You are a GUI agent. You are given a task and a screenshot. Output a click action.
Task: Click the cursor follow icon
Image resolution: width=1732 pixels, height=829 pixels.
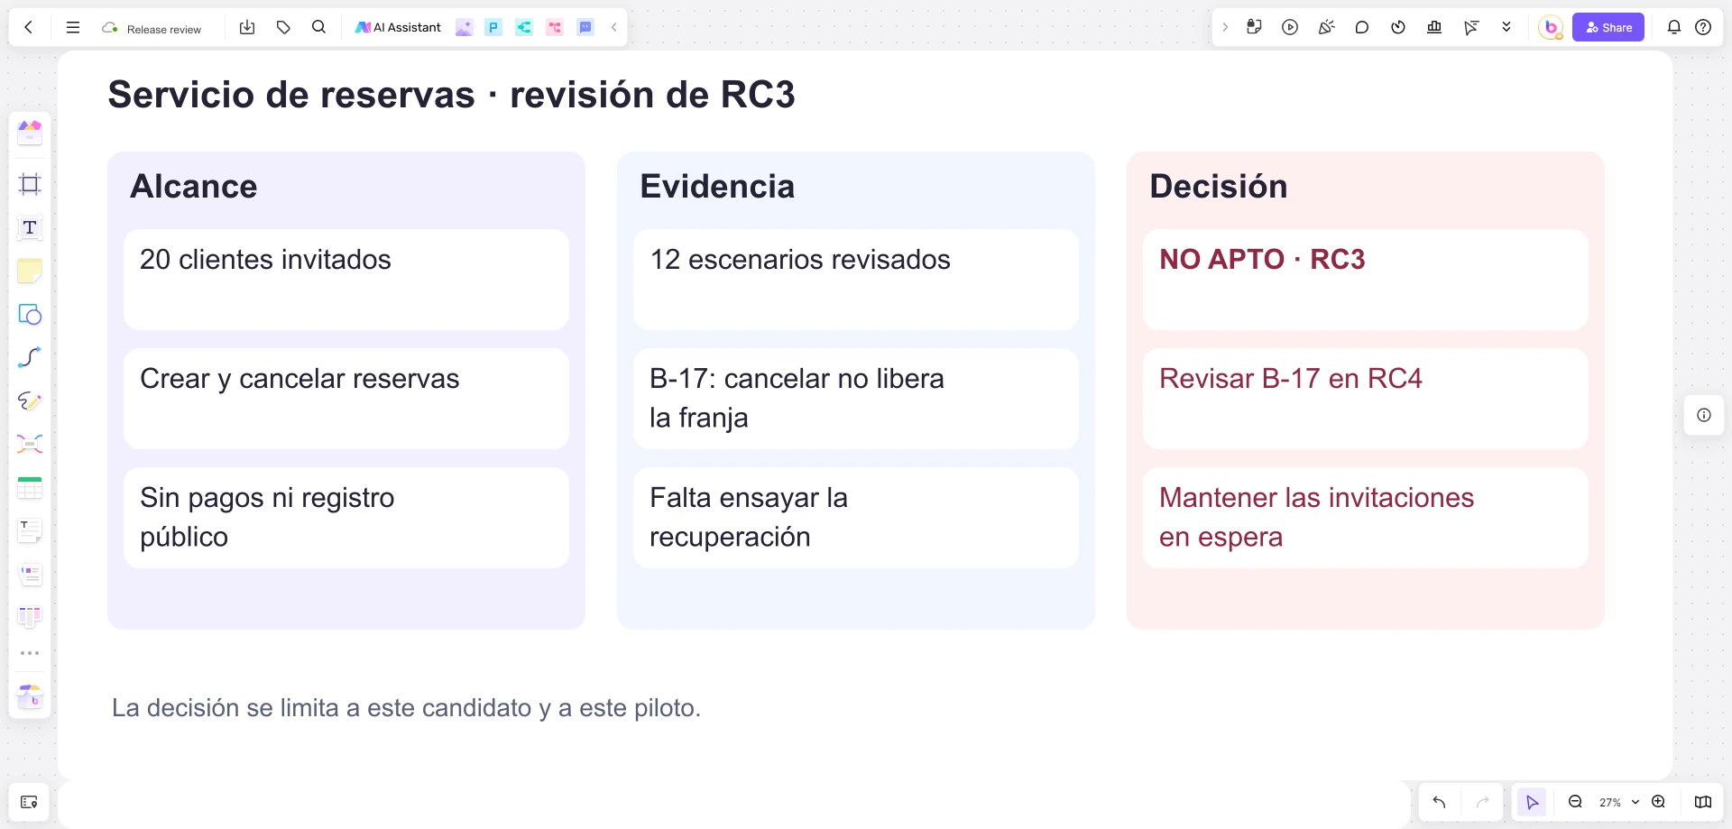[x=1470, y=27]
